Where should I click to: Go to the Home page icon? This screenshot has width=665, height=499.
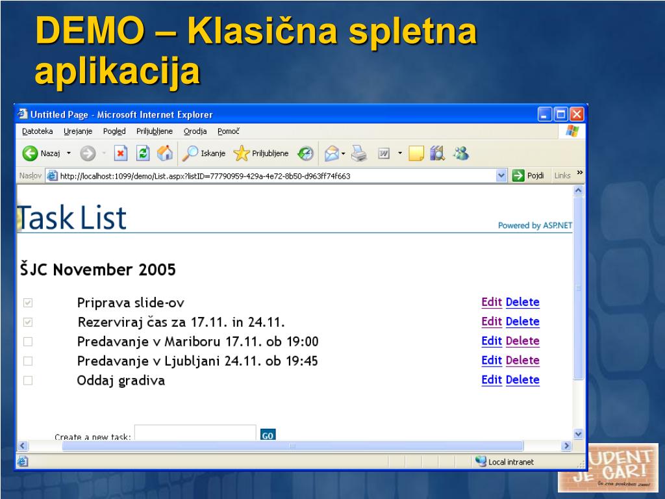[x=165, y=153]
